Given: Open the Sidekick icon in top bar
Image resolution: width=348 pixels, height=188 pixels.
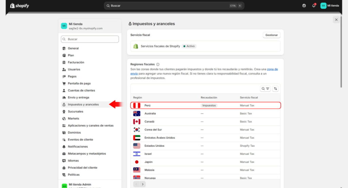Looking at the screenshot, I should click(x=304, y=5).
